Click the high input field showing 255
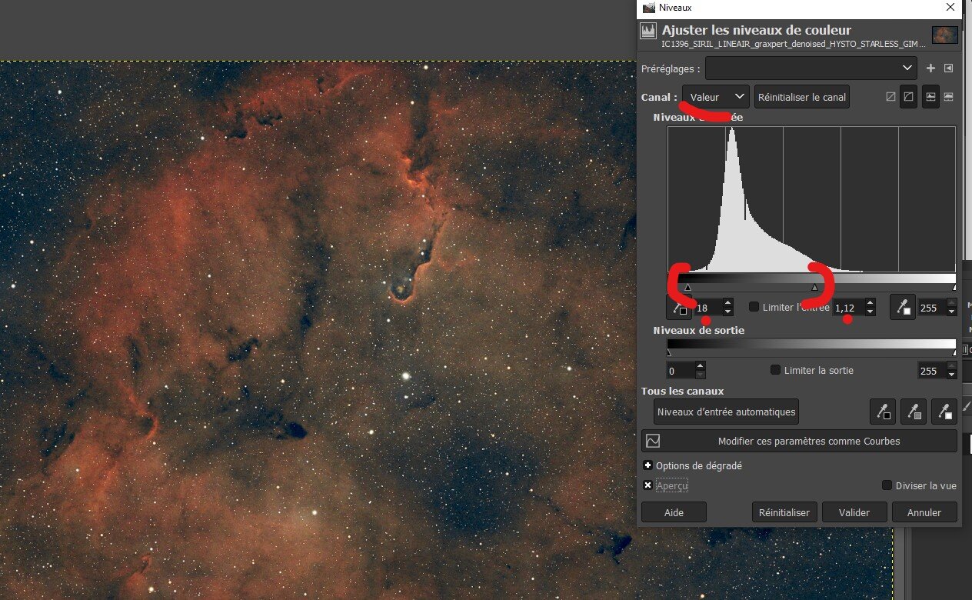The width and height of the screenshot is (972, 600). [931, 307]
